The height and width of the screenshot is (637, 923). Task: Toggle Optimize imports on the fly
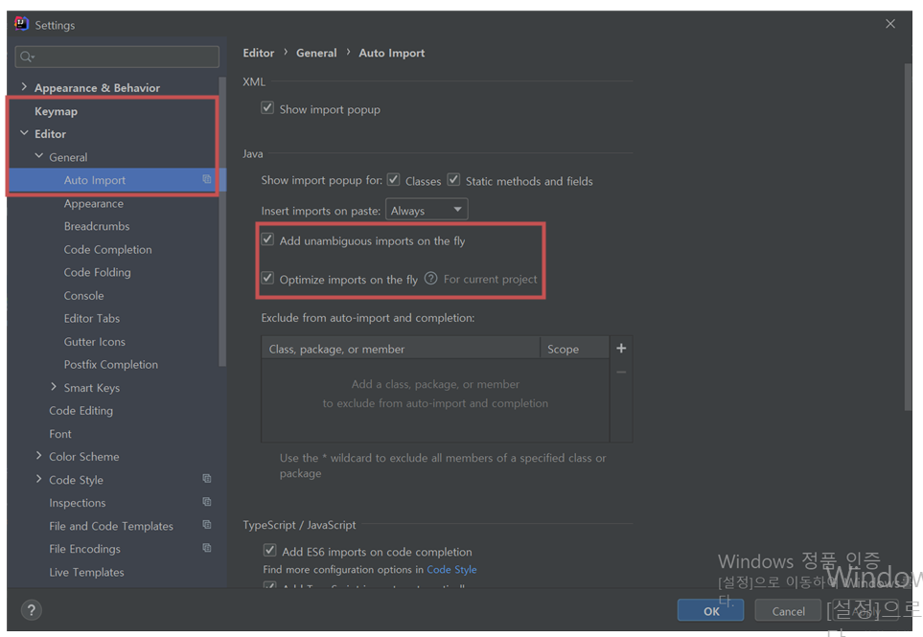(x=267, y=278)
